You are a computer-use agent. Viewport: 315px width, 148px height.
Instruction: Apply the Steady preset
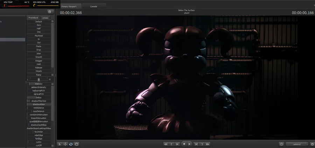coord(39,71)
